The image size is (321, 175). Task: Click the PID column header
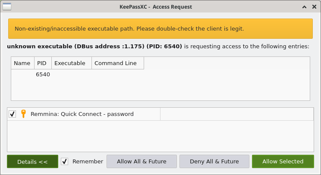coord(42,63)
